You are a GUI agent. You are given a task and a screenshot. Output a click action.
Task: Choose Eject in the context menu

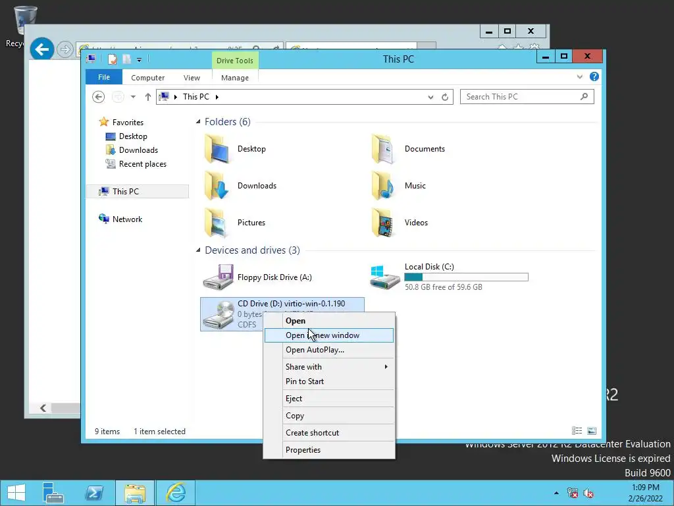coord(329,399)
